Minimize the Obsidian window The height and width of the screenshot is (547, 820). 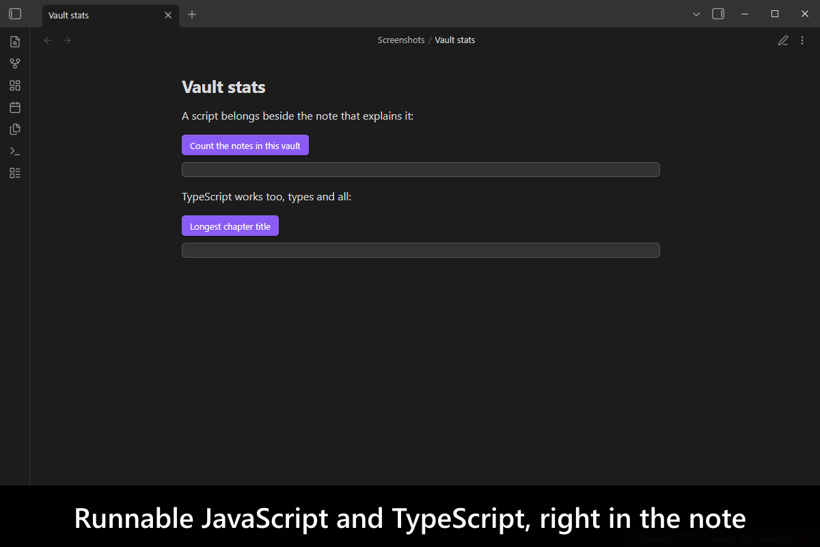745,14
